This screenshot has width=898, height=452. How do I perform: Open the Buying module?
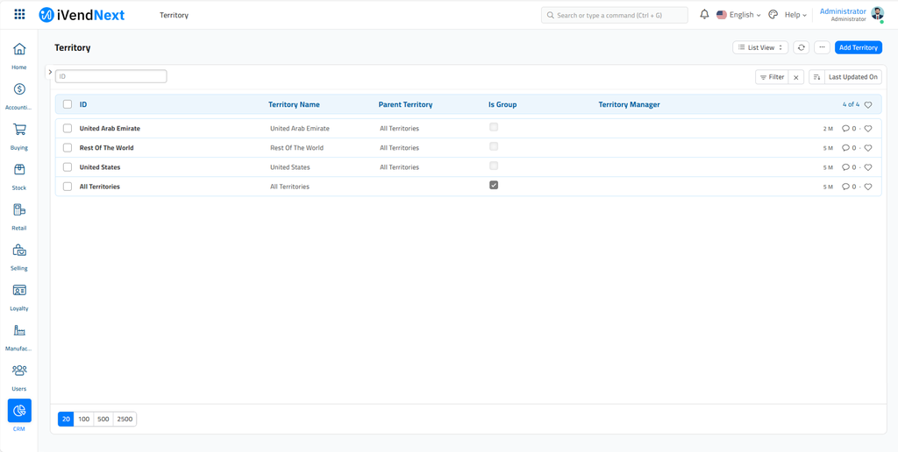click(x=19, y=136)
